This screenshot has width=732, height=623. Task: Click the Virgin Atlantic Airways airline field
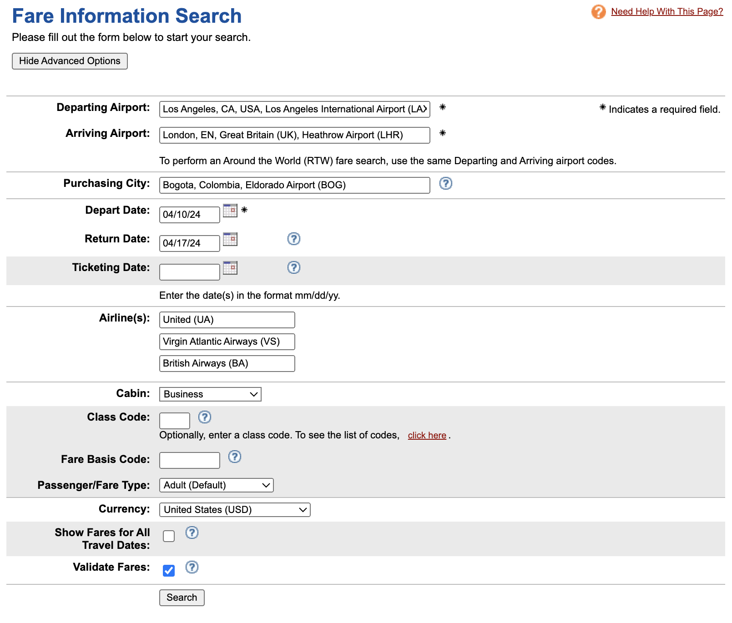pyautogui.click(x=227, y=342)
